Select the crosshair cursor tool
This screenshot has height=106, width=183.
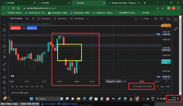(x=5, y=19)
